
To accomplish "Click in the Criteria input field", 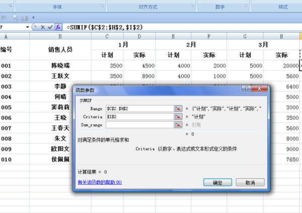I will point(138,116).
